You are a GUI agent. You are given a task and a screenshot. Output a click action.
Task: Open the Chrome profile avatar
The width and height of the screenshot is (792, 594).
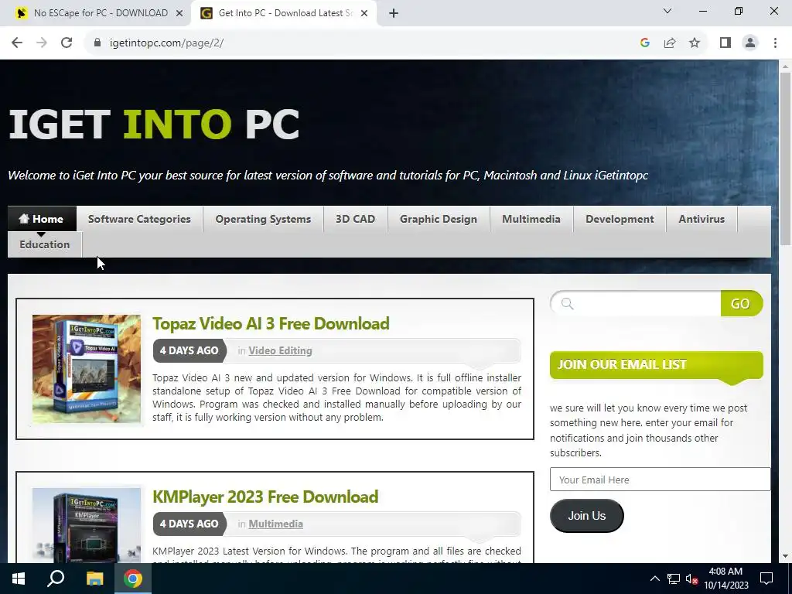tap(750, 43)
